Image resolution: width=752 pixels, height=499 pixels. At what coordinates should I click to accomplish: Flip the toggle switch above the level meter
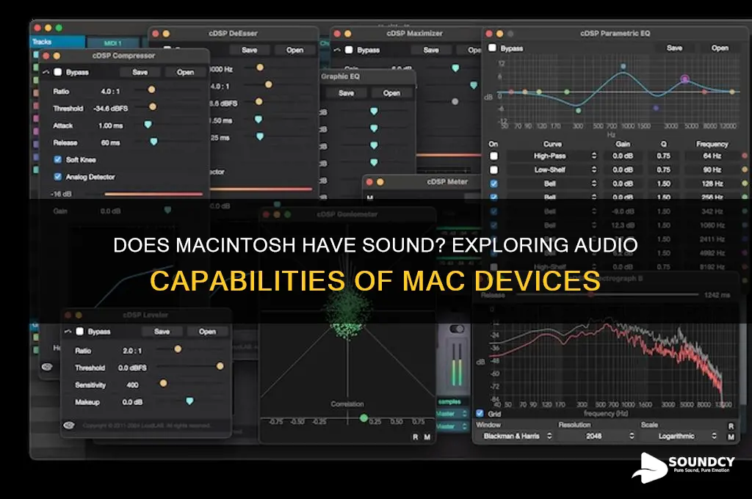point(457,329)
